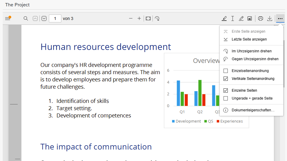
Task: Click the Experiences legend entry
Action: click(x=230, y=121)
